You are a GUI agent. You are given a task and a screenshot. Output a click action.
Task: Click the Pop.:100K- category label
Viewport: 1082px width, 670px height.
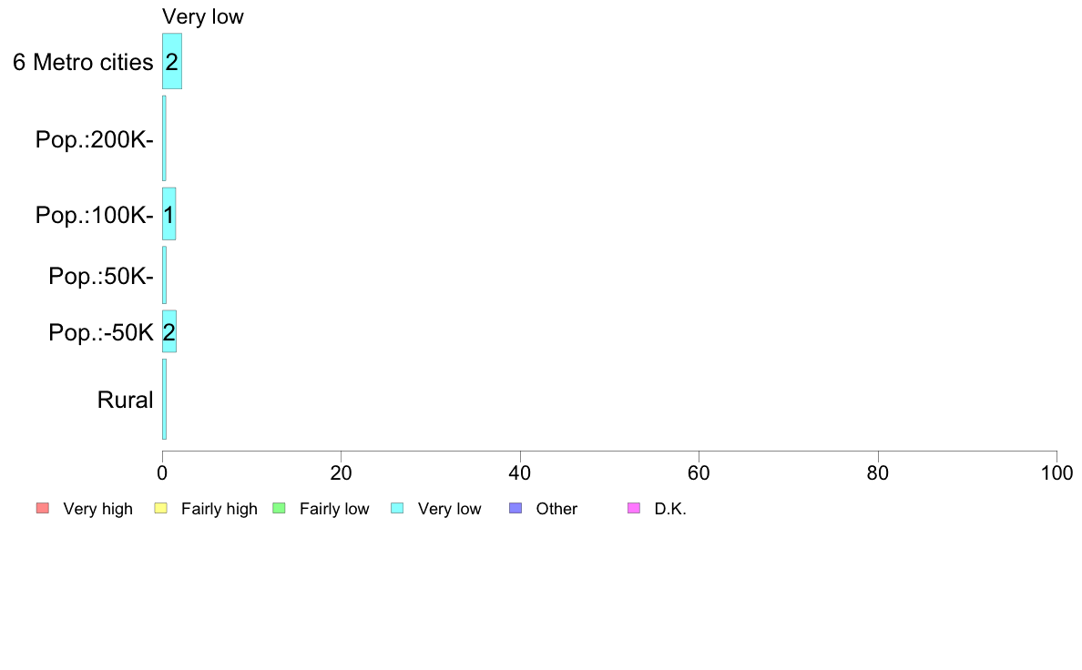95,215
